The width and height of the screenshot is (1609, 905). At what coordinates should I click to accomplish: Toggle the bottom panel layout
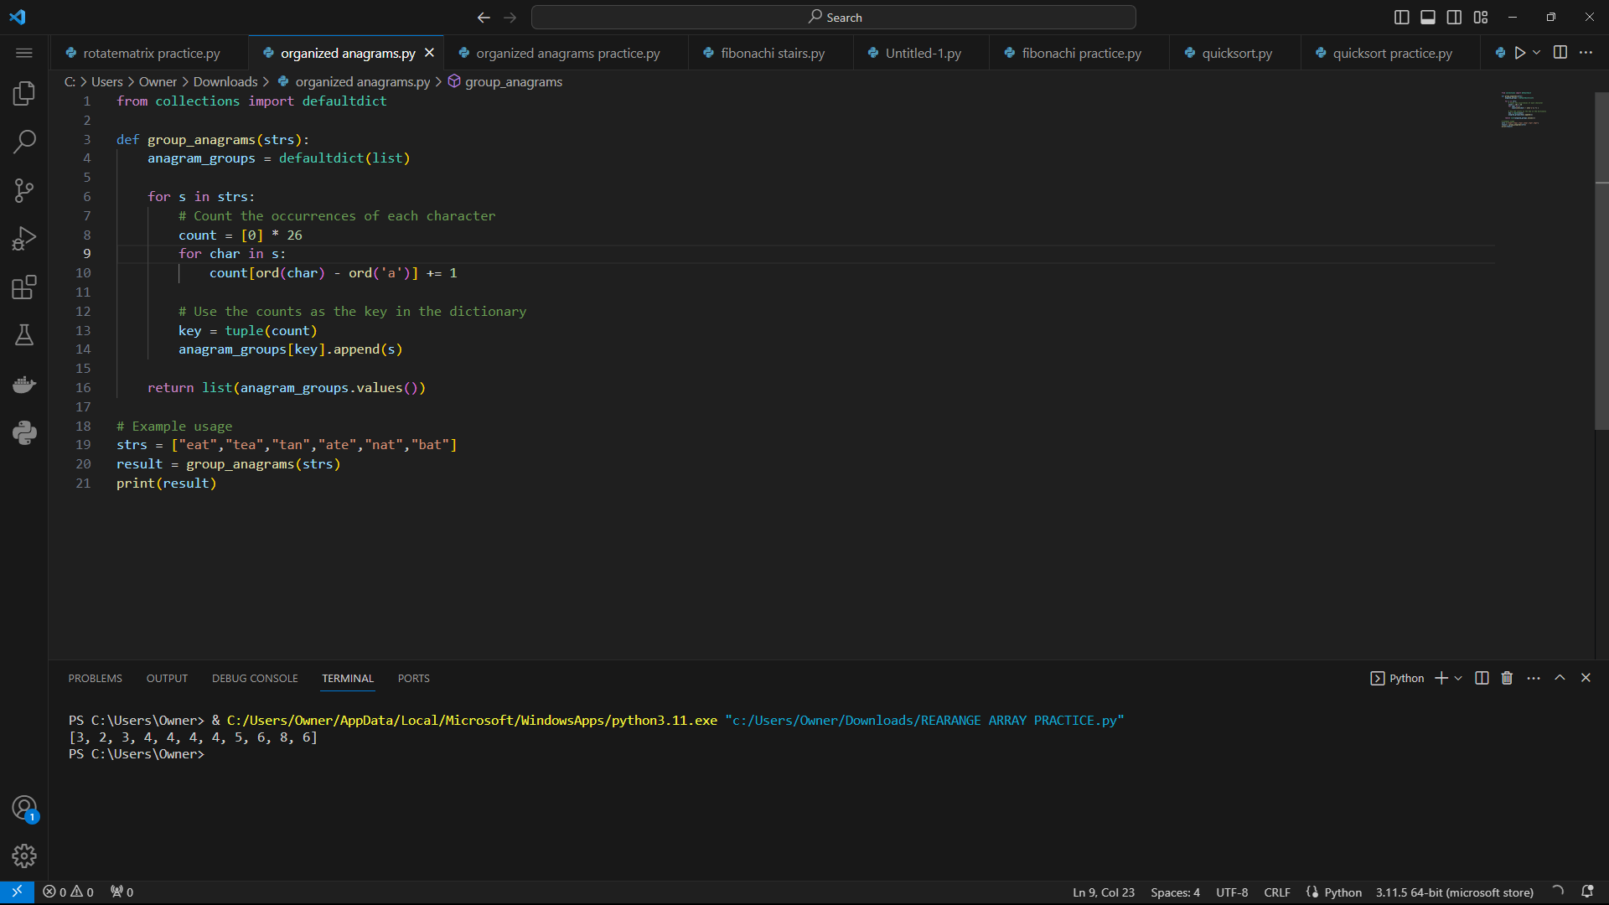click(1428, 17)
